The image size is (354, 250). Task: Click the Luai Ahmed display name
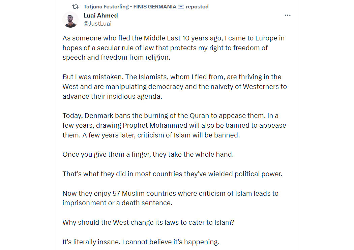tap(101, 15)
